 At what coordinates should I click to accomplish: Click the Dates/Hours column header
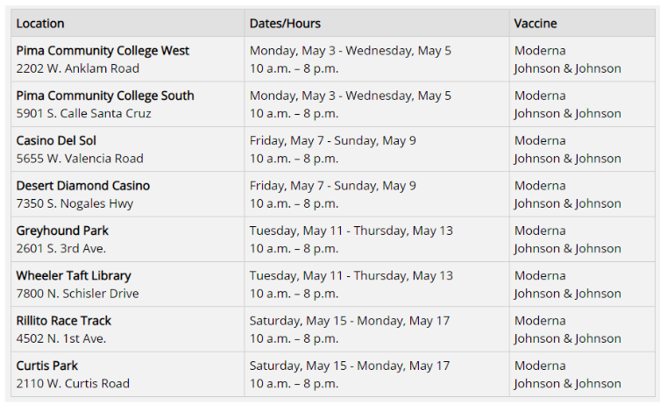click(x=285, y=24)
